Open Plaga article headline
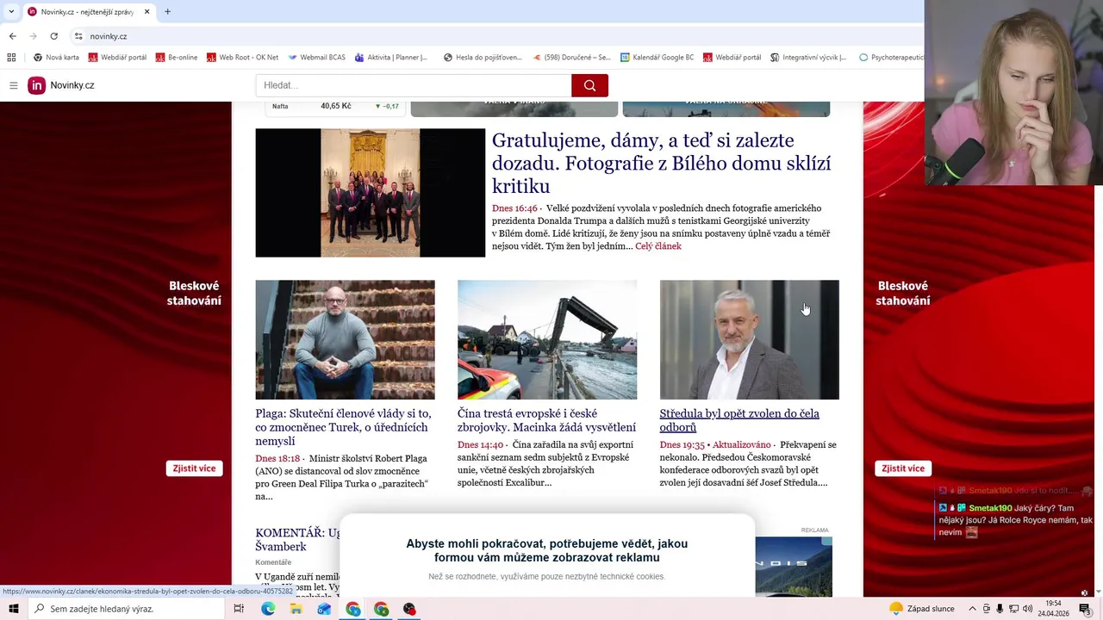This screenshot has width=1103, height=620. pos(343,427)
